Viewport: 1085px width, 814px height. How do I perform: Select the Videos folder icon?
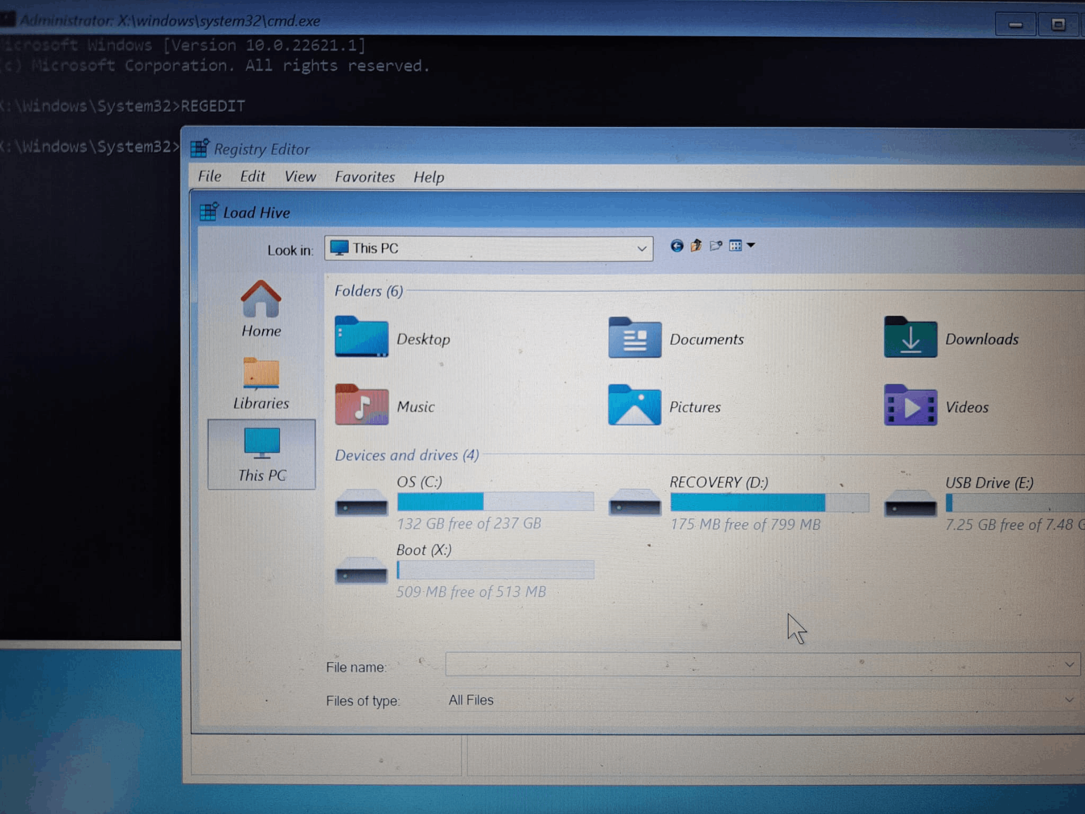(x=910, y=405)
